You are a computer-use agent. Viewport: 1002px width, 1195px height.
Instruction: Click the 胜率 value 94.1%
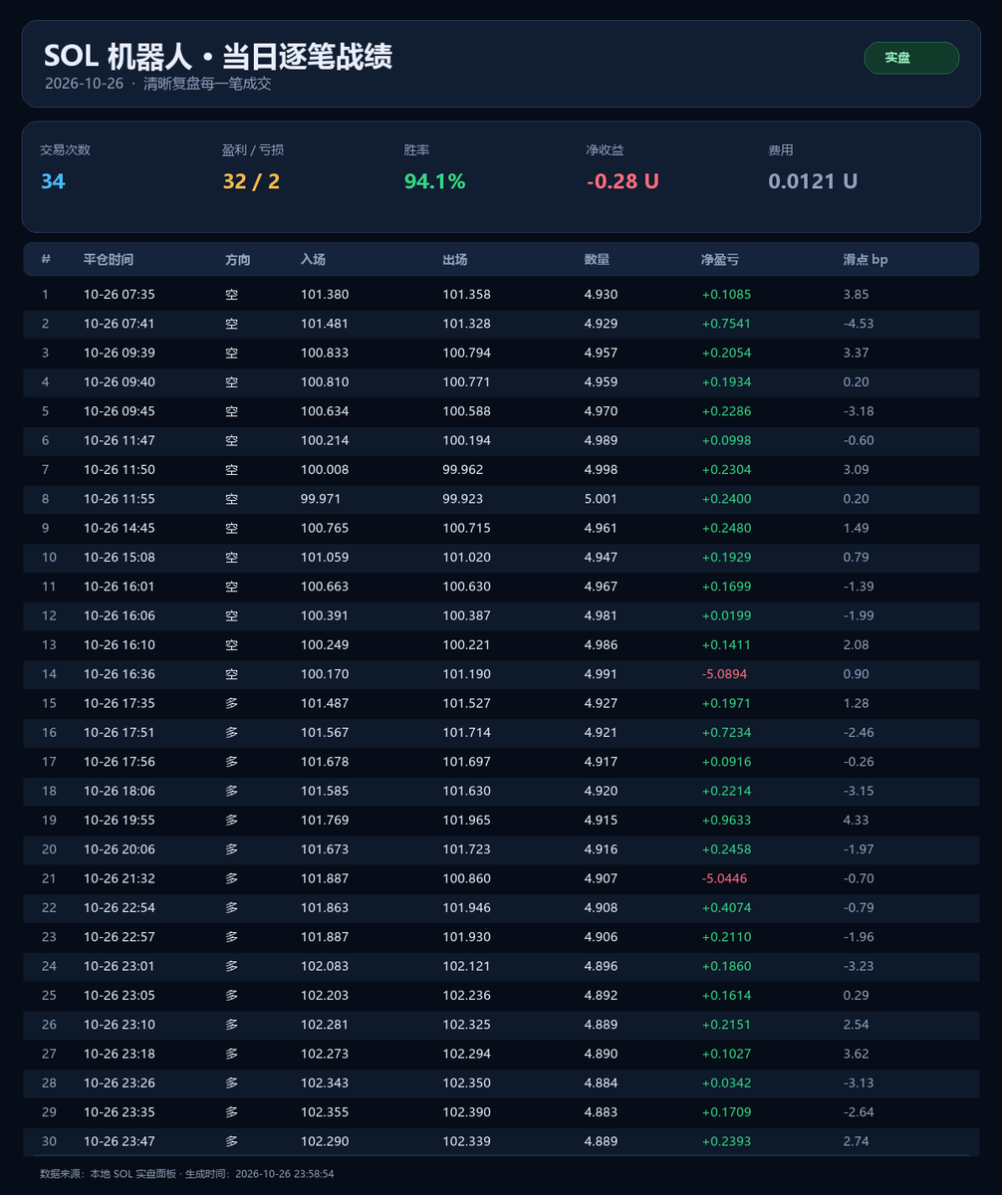point(434,181)
